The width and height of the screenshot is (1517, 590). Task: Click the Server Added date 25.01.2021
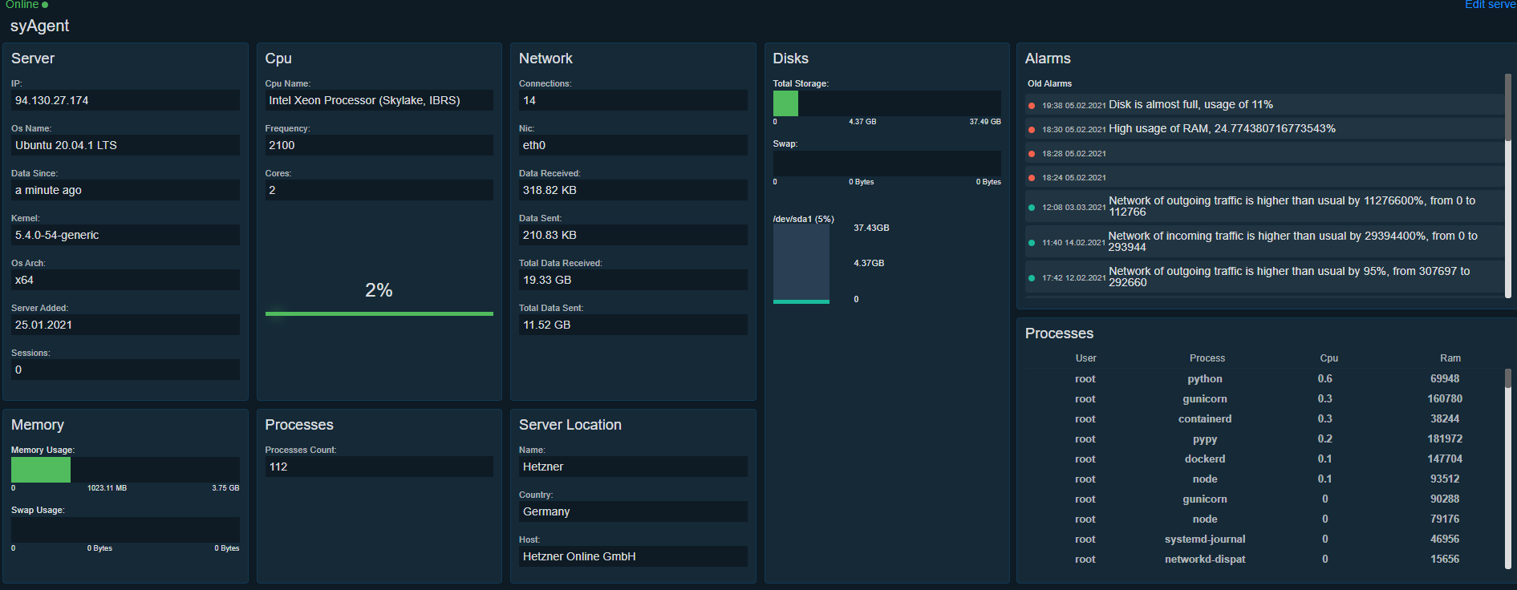coord(125,325)
